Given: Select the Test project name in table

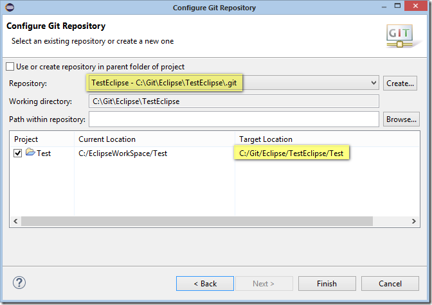Looking at the screenshot, I should click(44, 153).
